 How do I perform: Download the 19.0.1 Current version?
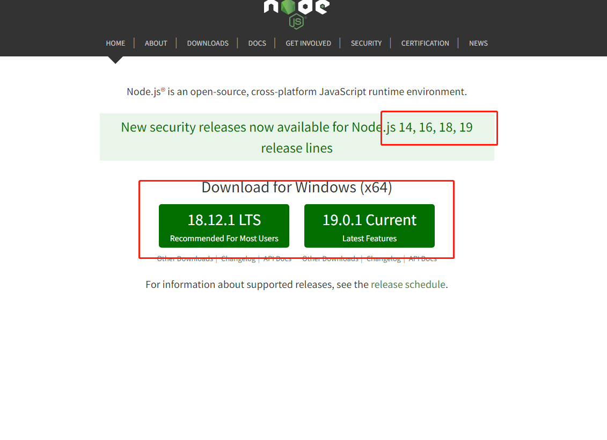[369, 226]
